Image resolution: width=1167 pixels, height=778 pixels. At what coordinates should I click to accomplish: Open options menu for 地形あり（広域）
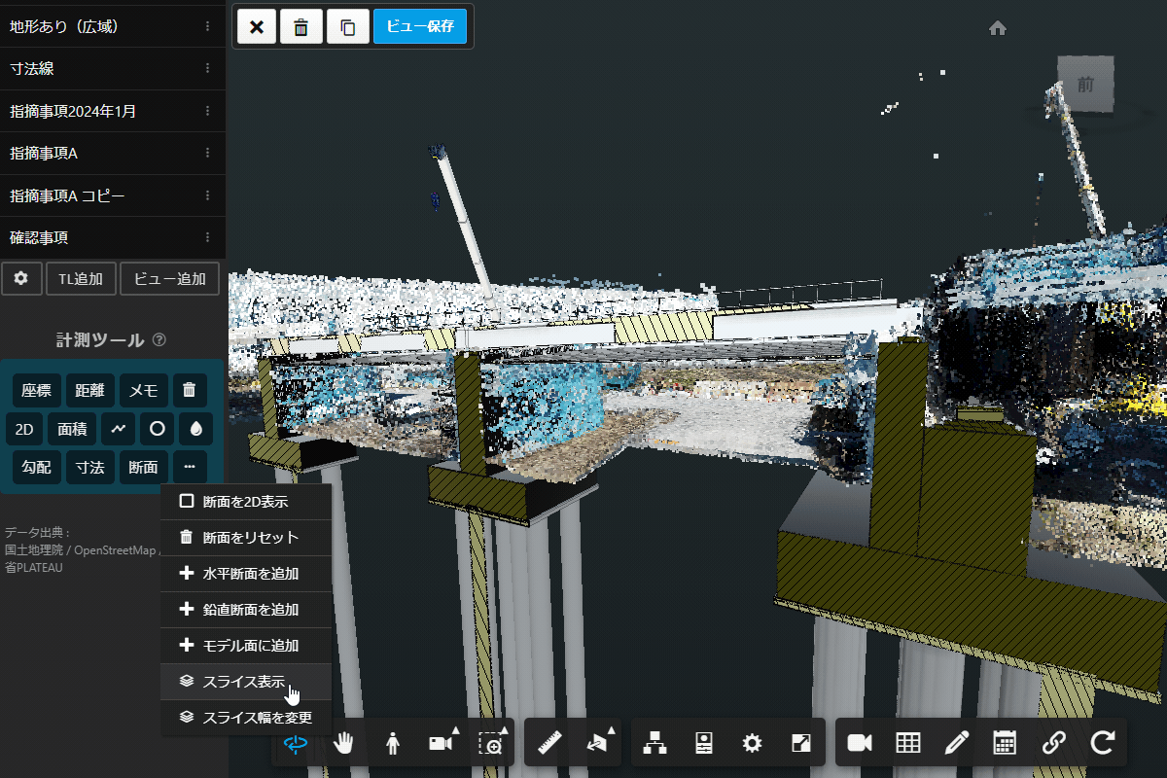(207, 27)
